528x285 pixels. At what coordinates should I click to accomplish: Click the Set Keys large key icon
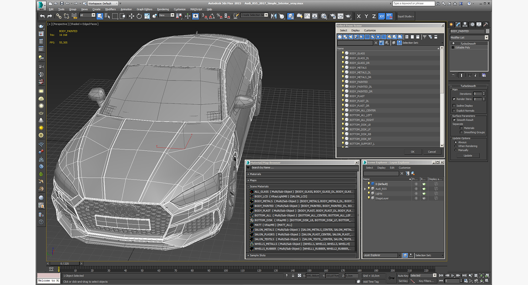(x=391, y=278)
